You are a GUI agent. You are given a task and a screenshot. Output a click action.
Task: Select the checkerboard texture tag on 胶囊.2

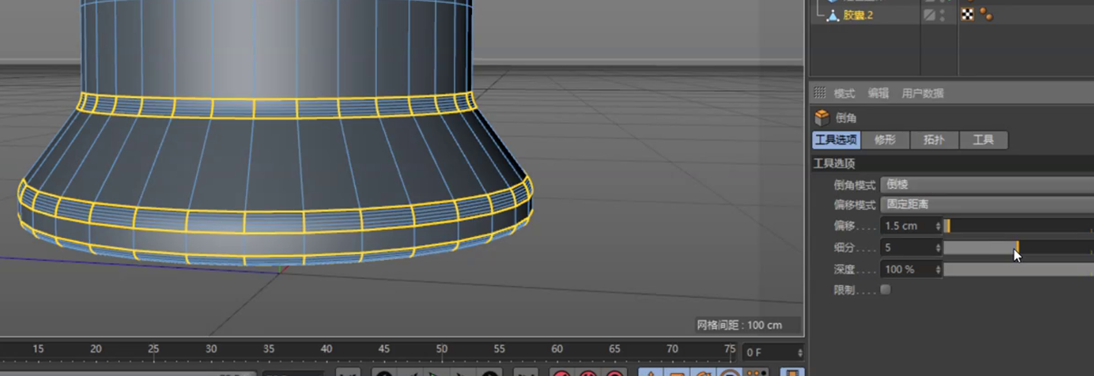click(x=967, y=15)
